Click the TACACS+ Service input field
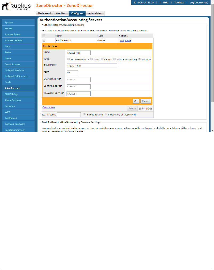The width and height of the screenshot is (214, 270). click(79, 94)
